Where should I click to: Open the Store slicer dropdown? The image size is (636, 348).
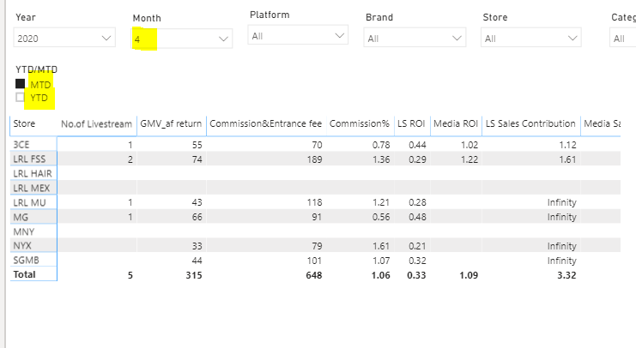click(x=531, y=38)
